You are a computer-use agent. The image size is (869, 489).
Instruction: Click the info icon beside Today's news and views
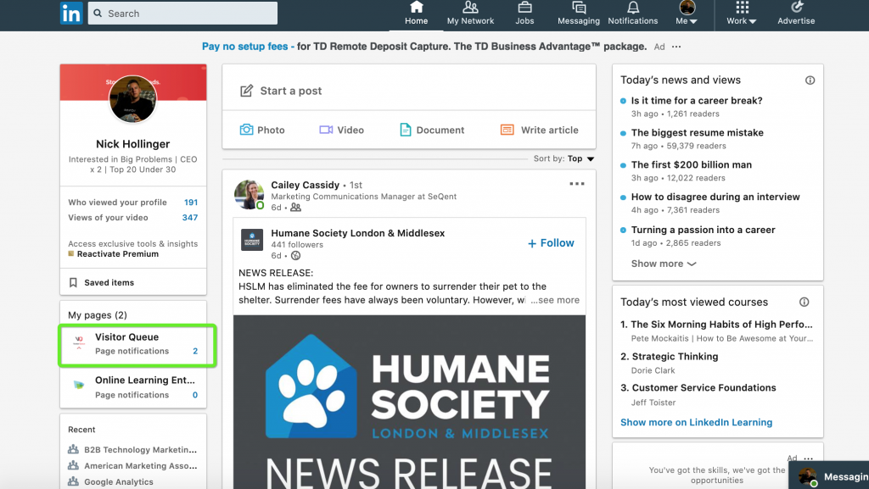[810, 81]
